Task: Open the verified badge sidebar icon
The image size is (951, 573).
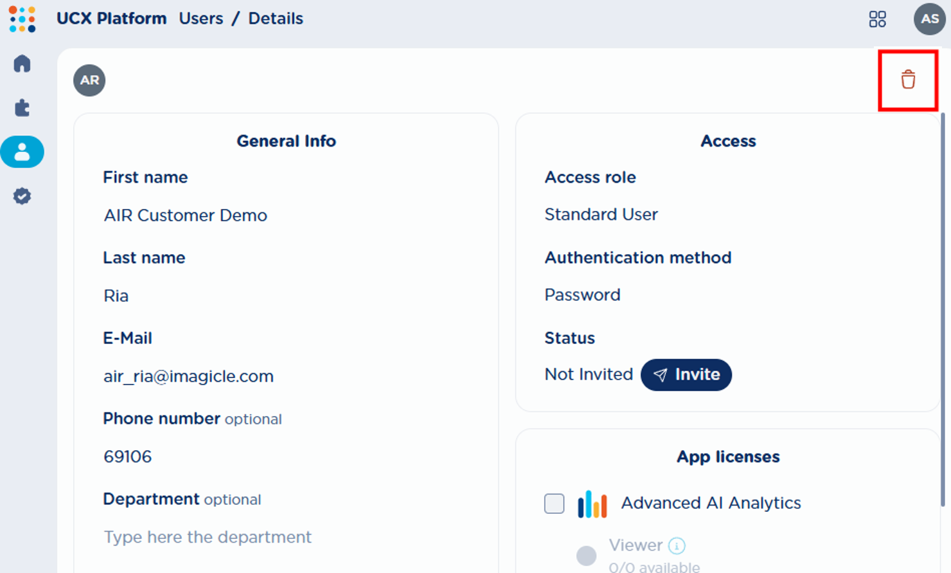Action: (x=22, y=196)
